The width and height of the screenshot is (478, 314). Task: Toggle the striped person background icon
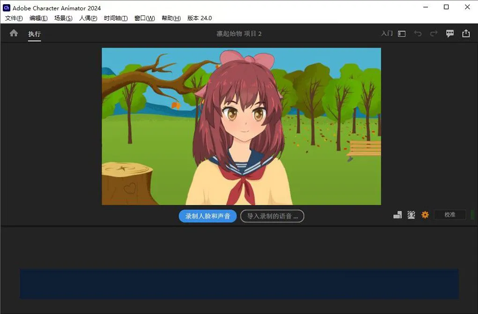tap(411, 215)
